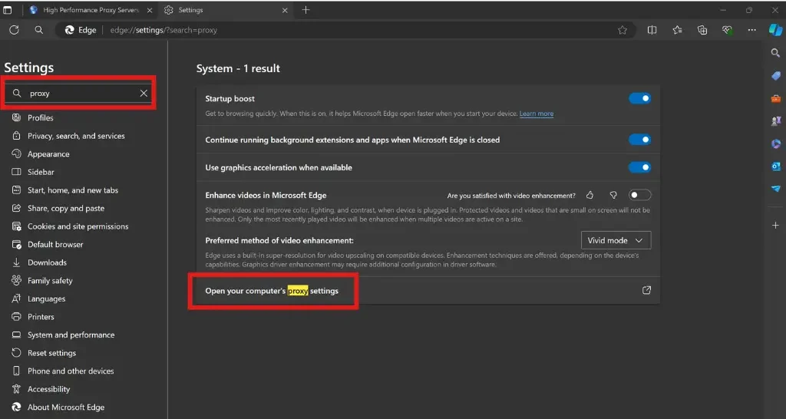Click the search magnifier in toolbar
The height and width of the screenshot is (419, 786).
(x=38, y=30)
